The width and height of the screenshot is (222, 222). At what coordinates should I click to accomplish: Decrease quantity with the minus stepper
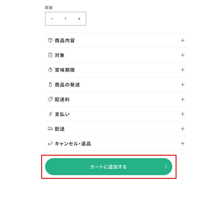point(52,19)
